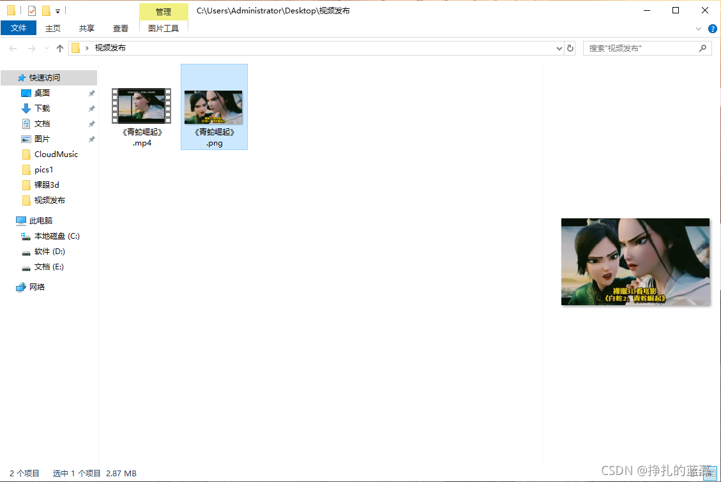
Task: Click the 下载 blue arrow icon
Action: [x=26, y=109]
